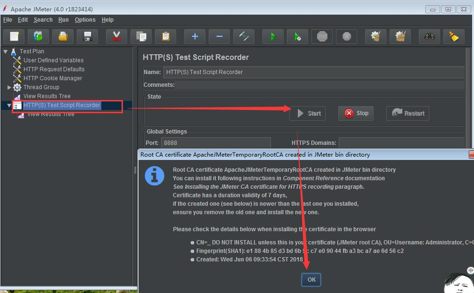Collapse the Test Plan tree node

(6, 51)
